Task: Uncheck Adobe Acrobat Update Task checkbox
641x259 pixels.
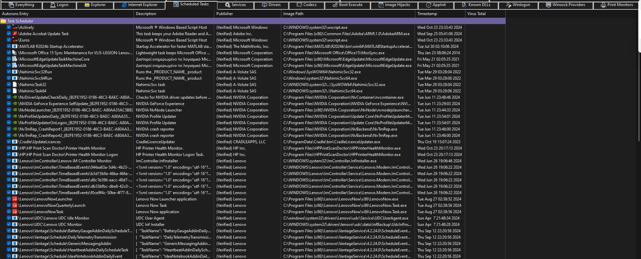Action: coord(9,34)
